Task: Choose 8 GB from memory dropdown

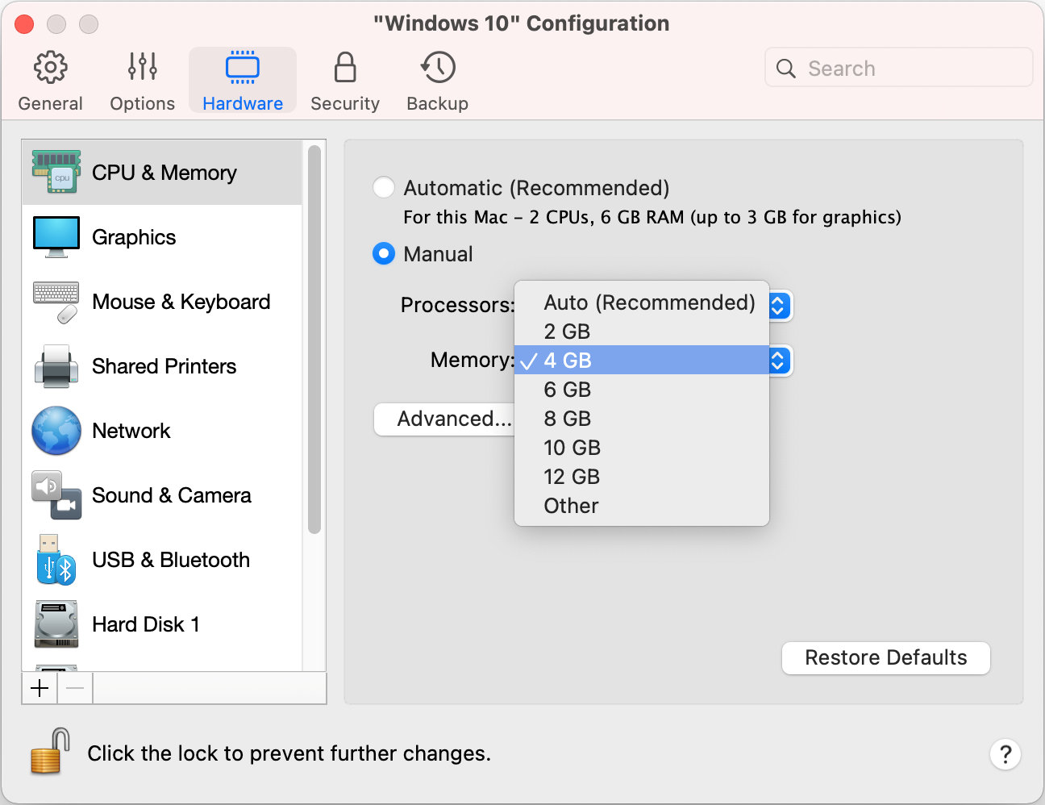Action: tap(568, 419)
